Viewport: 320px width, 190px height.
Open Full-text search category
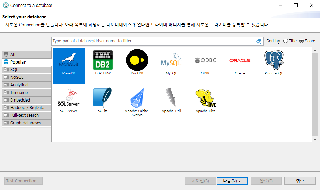[27, 115]
